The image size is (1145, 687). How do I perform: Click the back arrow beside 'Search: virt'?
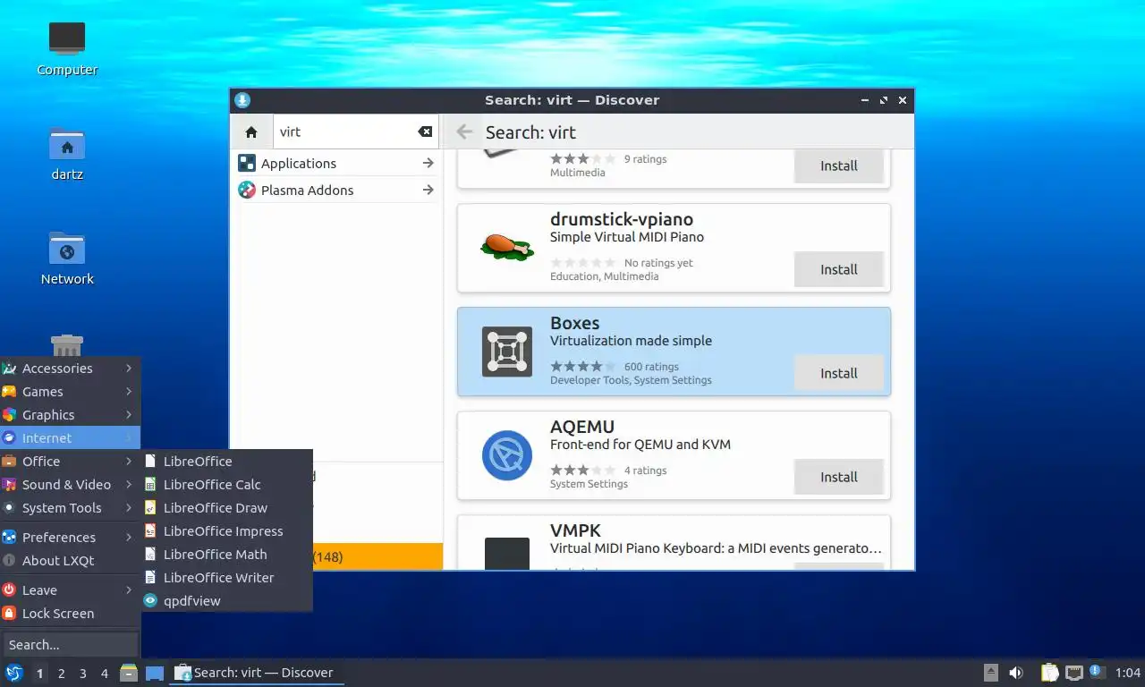tap(464, 132)
